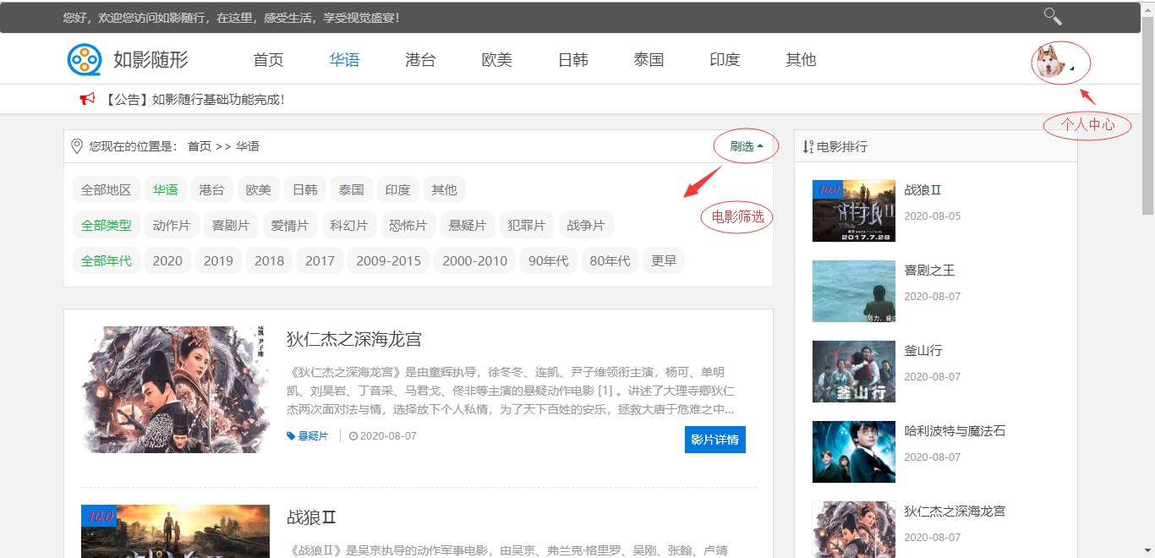Open 印度 in the navigation bar
The width and height of the screenshot is (1155, 558).
pos(725,59)
